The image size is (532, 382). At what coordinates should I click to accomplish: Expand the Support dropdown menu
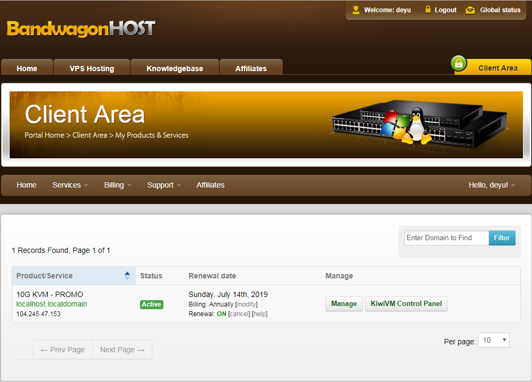click(164, 185)
